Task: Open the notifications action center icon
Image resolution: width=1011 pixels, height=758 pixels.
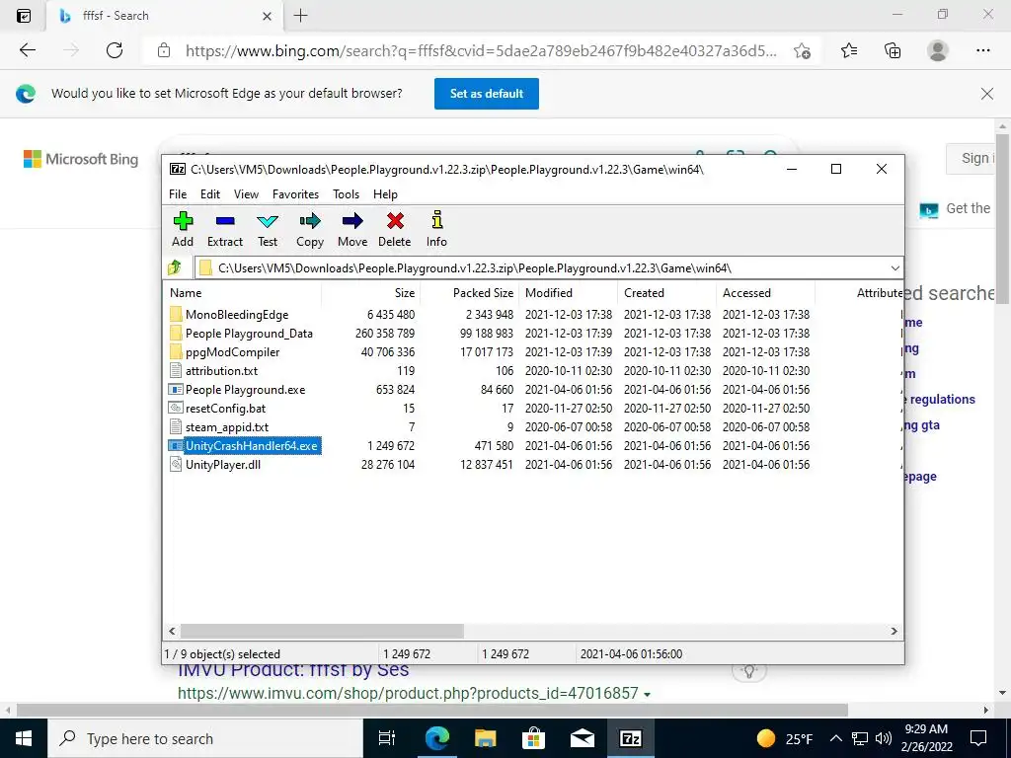Action: pyautogui.click(x=978, y=738)
